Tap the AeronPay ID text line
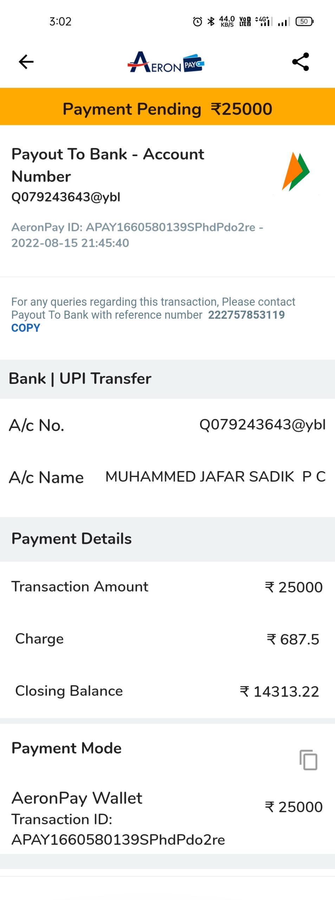The width and height of the screenshot is (335, 900). coord(137,235)
